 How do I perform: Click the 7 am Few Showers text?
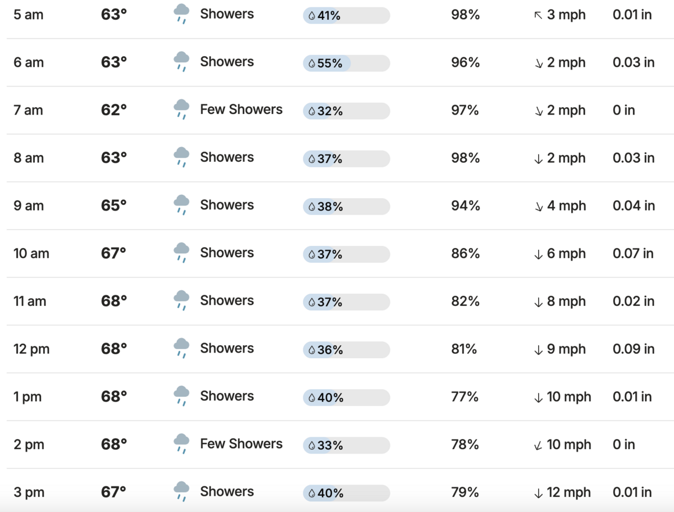click(241, 109)
